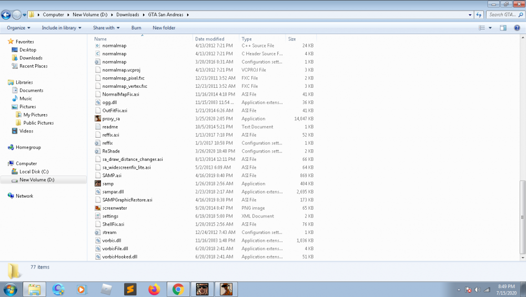
Task: Select the sampar.dll file icon
Action: coord(98,192)
